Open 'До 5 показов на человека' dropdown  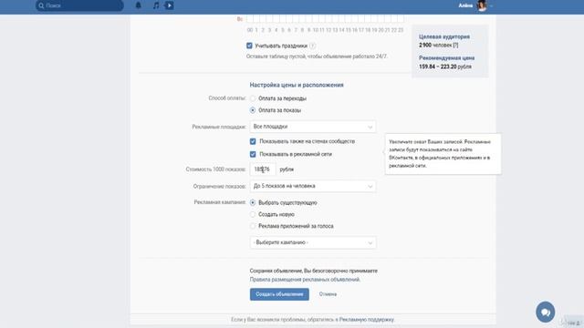click(x=313, y=186)
